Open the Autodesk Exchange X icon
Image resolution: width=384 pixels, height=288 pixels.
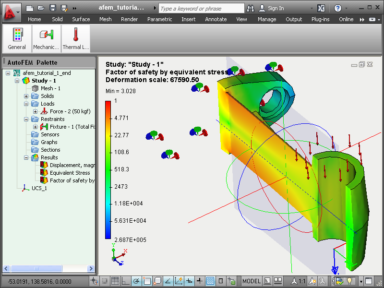(x=321, y=8)
